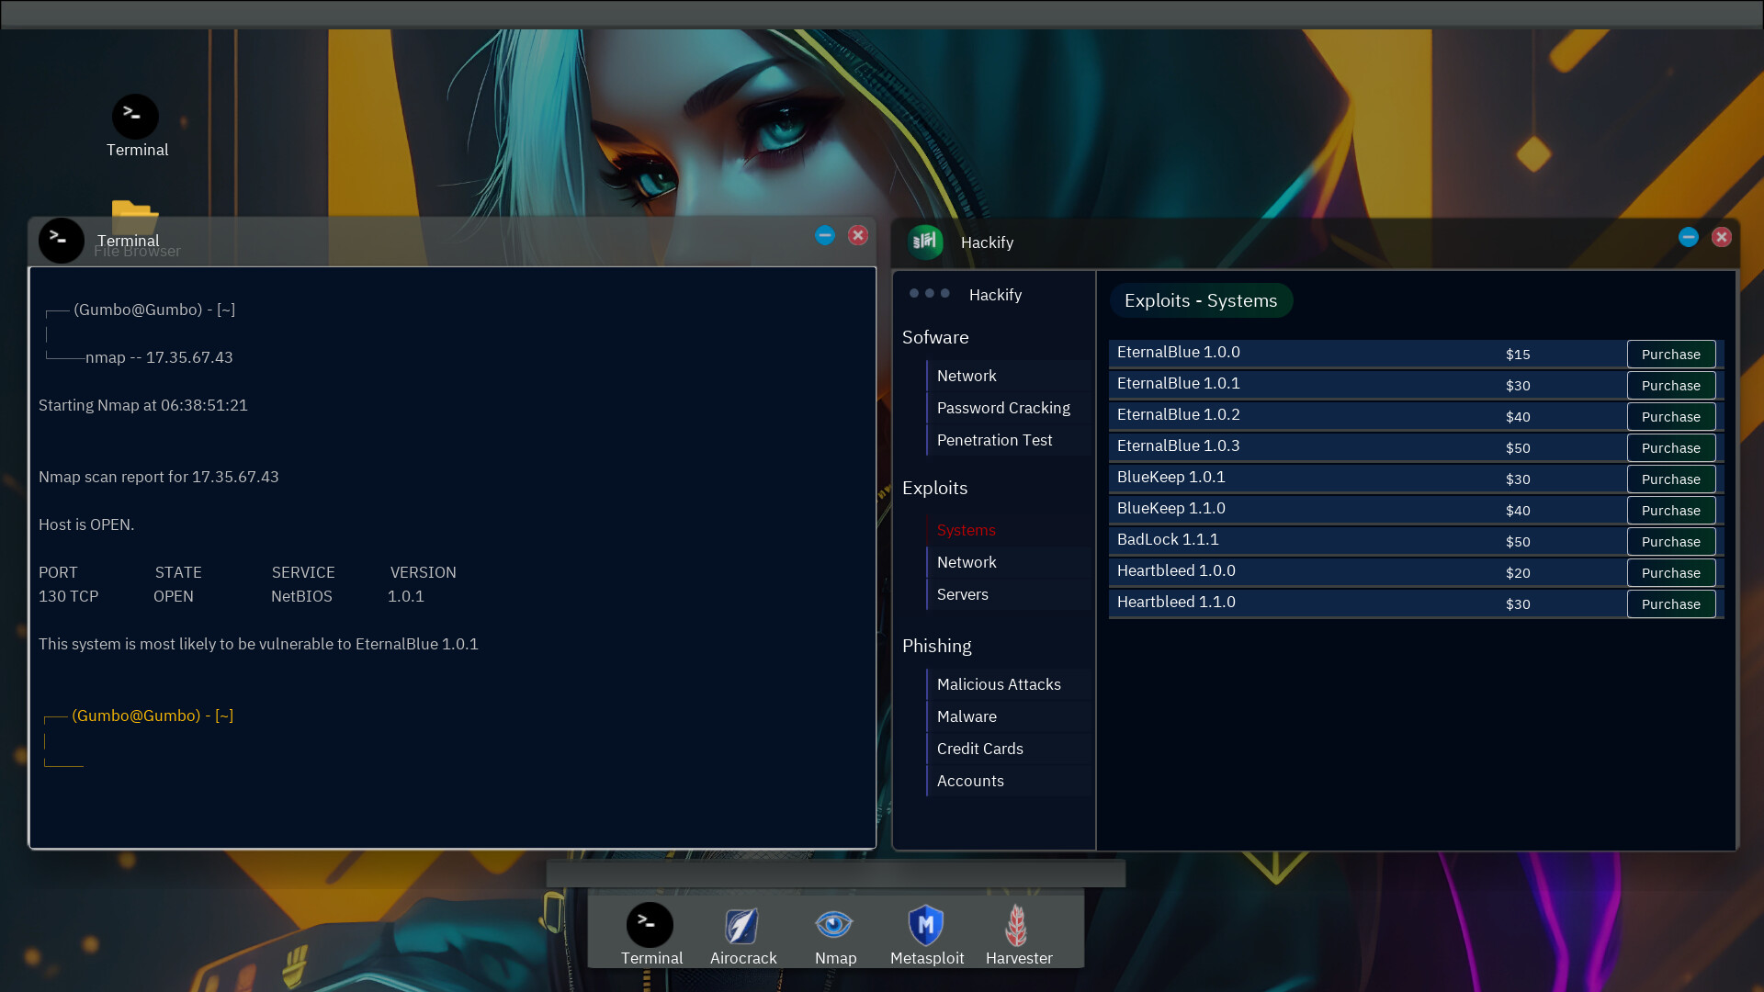This screenshot has height=992, width=1764.
Task: Toggle Systems under Exploits category
Action: [966, 529]
